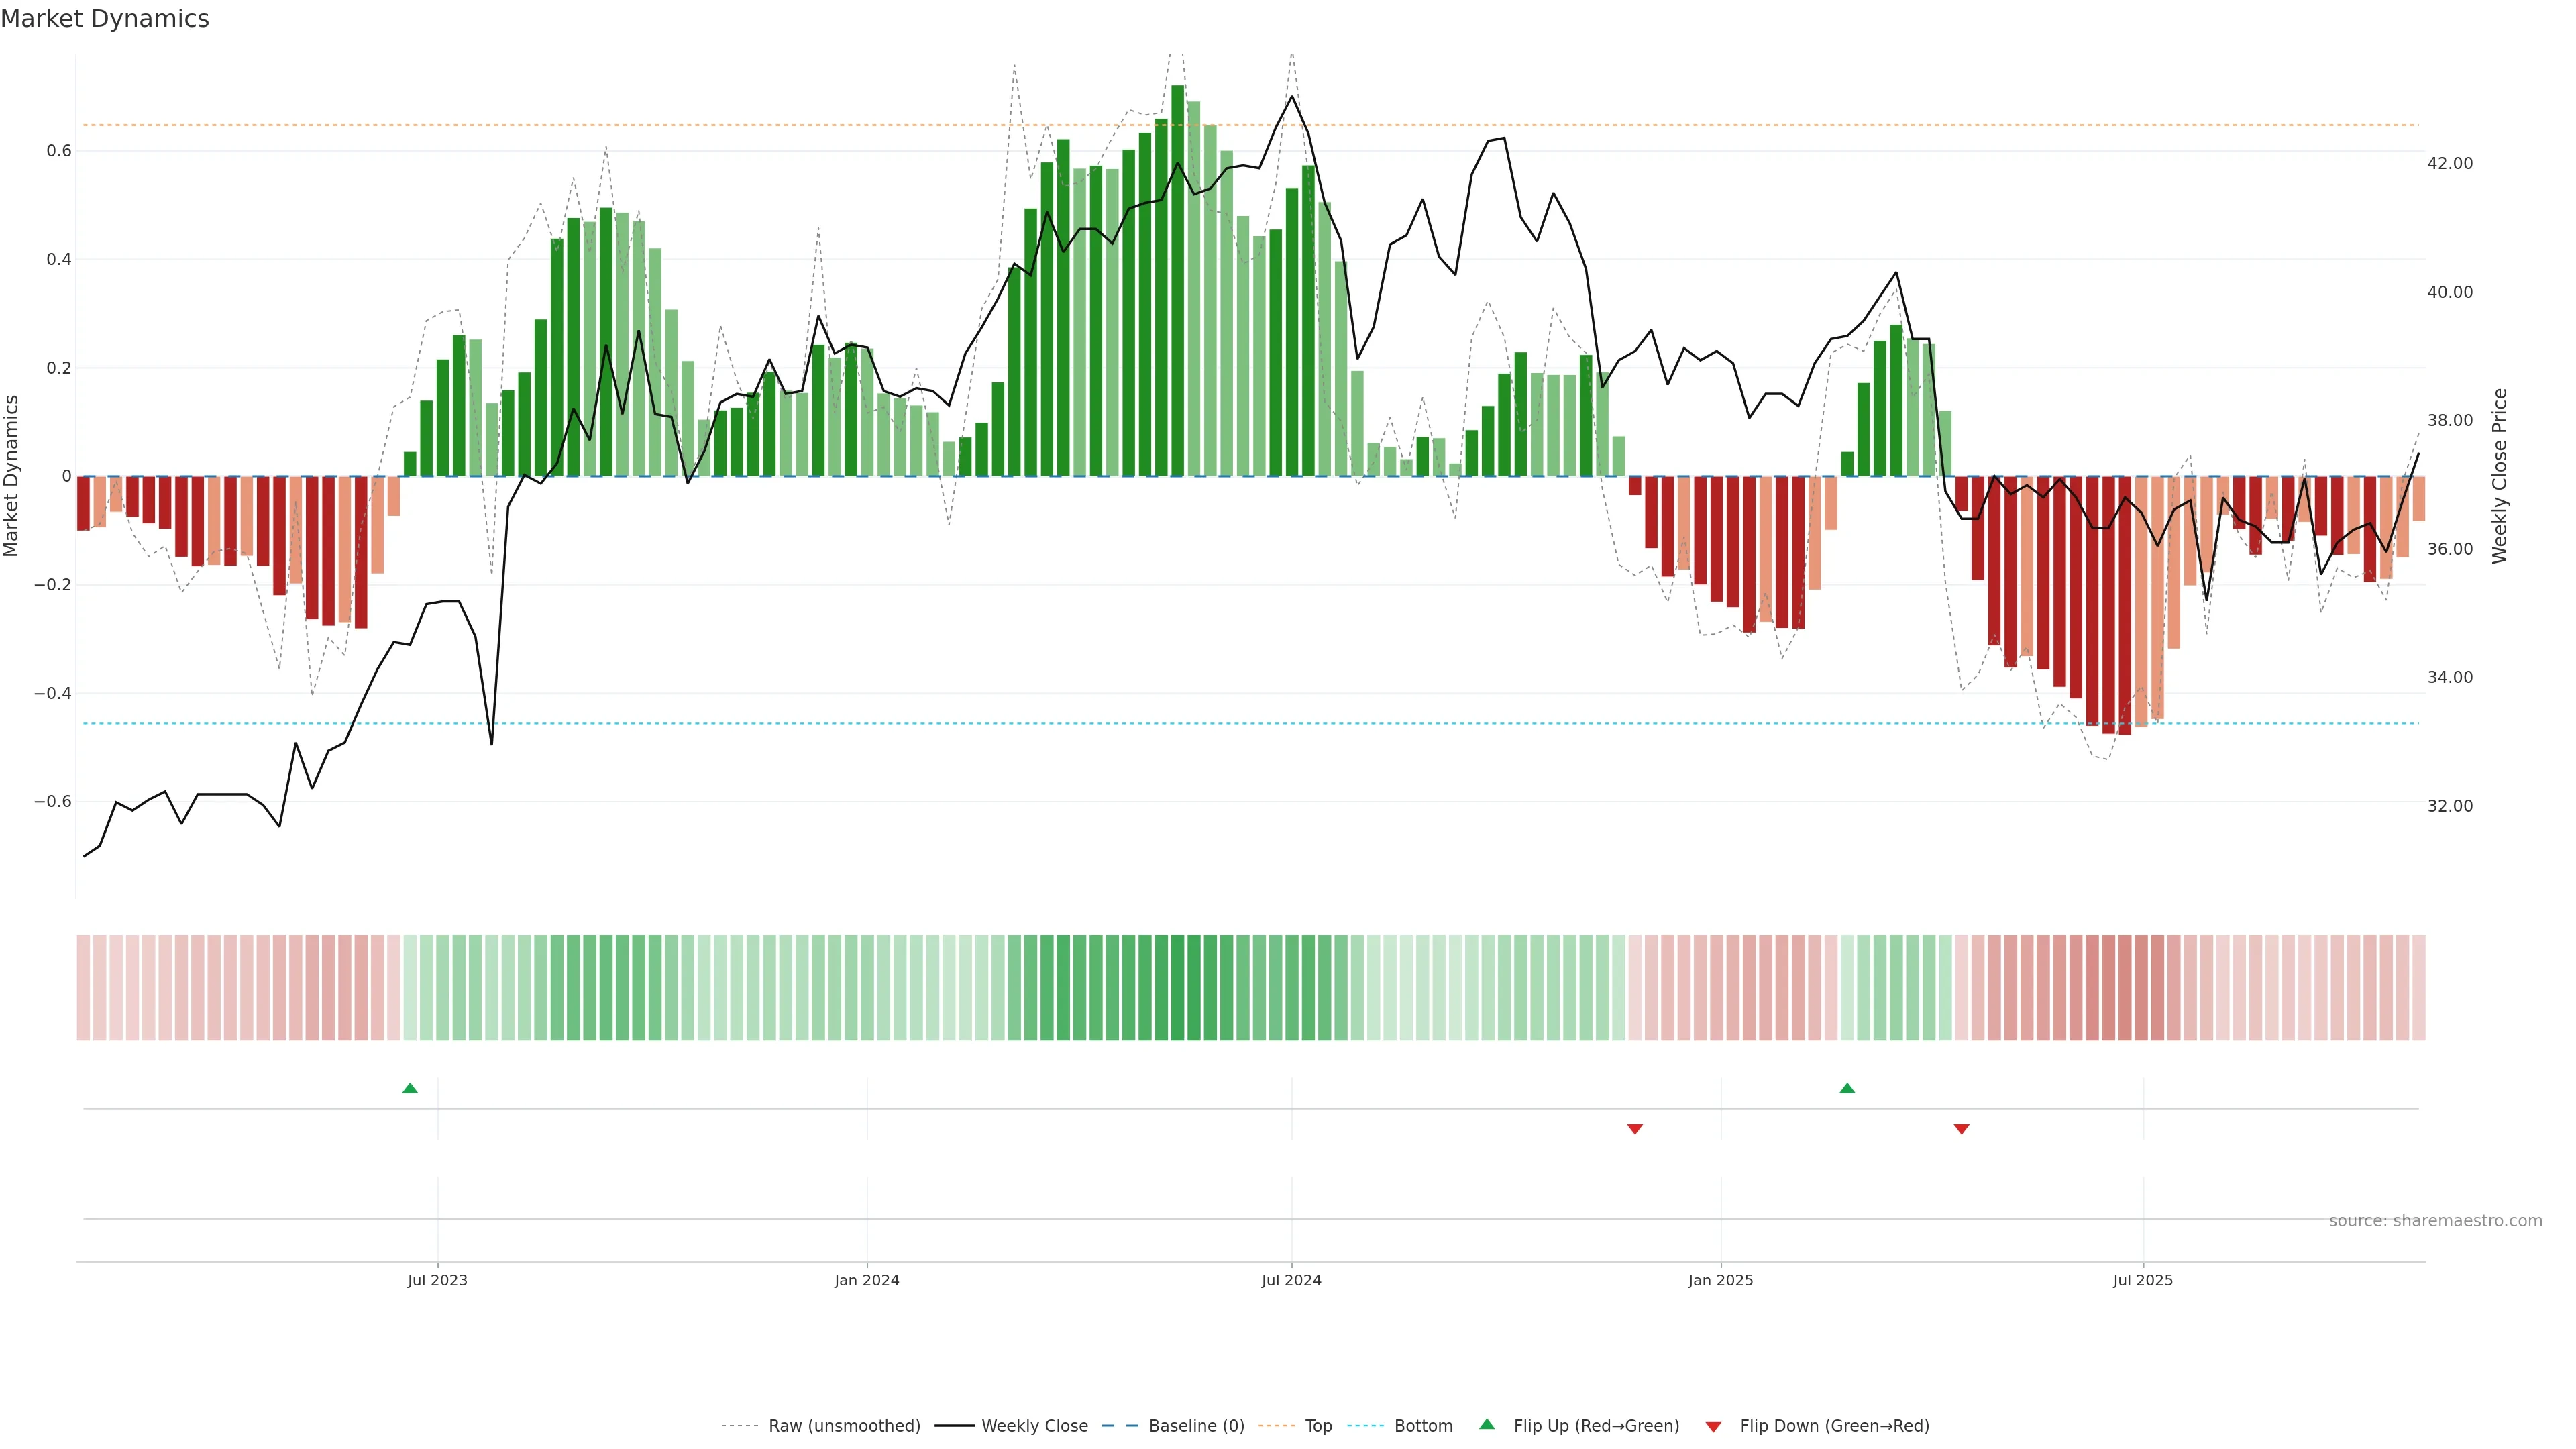Toggle the Top legend entry
This screenshot has height=1449, width=2576.
(x=1318, y=1426)
